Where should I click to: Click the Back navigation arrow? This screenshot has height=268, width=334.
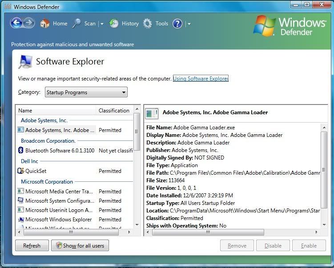click(16, 23)
